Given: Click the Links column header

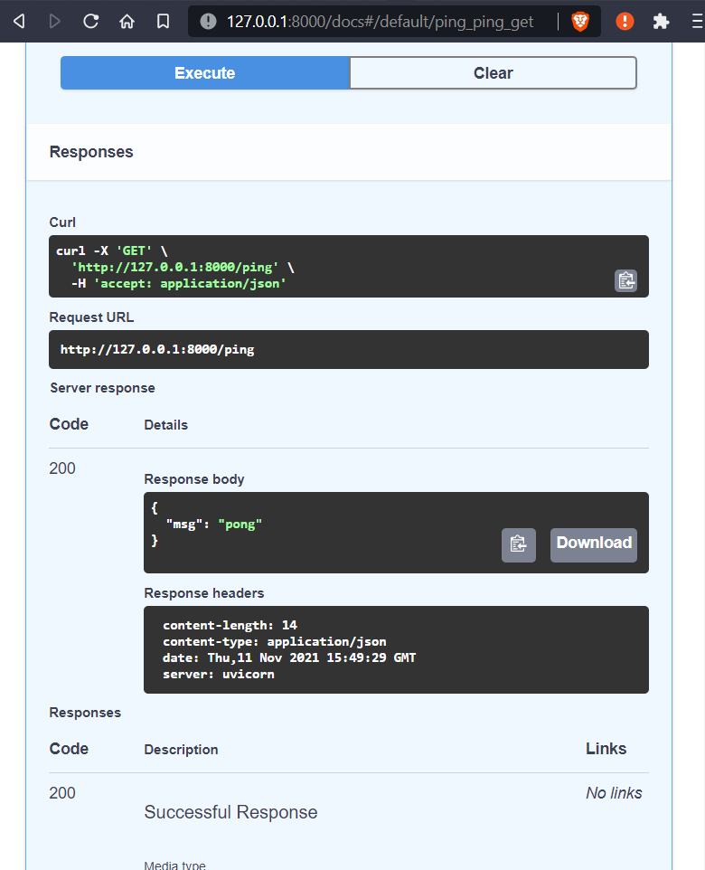Looking at the screenshot, I should pyautogui.click(x=606, y=749).
